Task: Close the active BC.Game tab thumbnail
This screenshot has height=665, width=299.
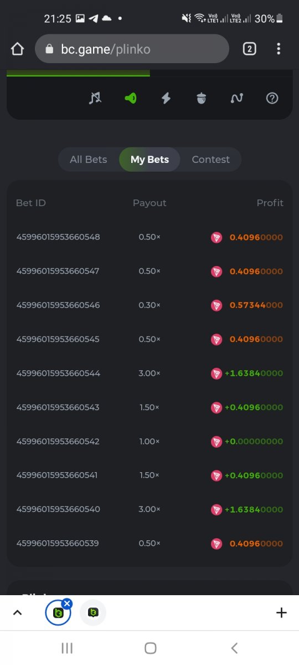Action: 67,603
